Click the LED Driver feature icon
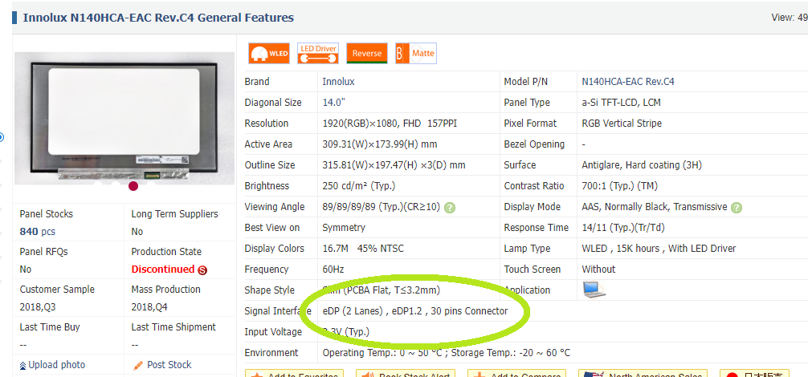Viewport: 808px width, 377px height. (318, 54)
